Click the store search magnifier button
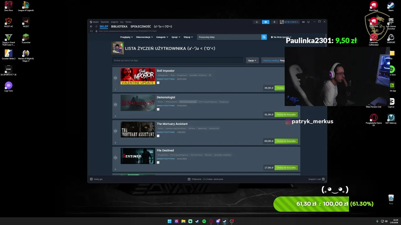 [x=264, y=37]
